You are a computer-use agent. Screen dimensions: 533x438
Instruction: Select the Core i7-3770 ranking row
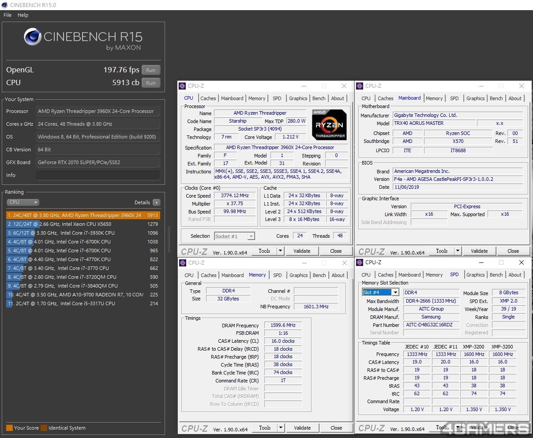point(83,268)
